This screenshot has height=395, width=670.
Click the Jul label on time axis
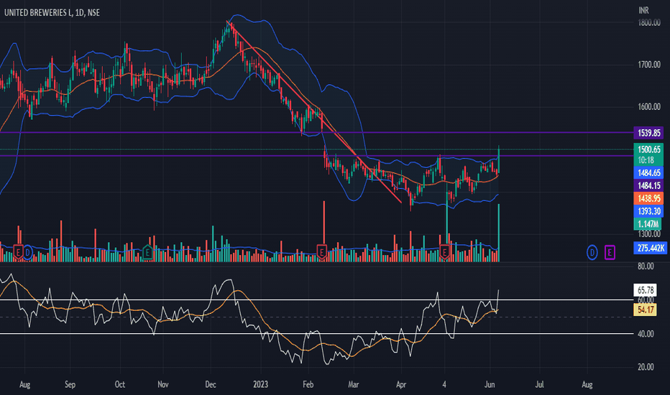540,384
